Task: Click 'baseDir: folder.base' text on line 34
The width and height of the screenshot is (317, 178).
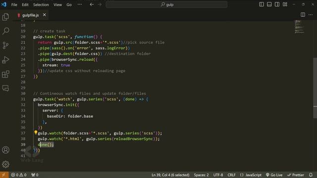Action: (x=70, y=116)
